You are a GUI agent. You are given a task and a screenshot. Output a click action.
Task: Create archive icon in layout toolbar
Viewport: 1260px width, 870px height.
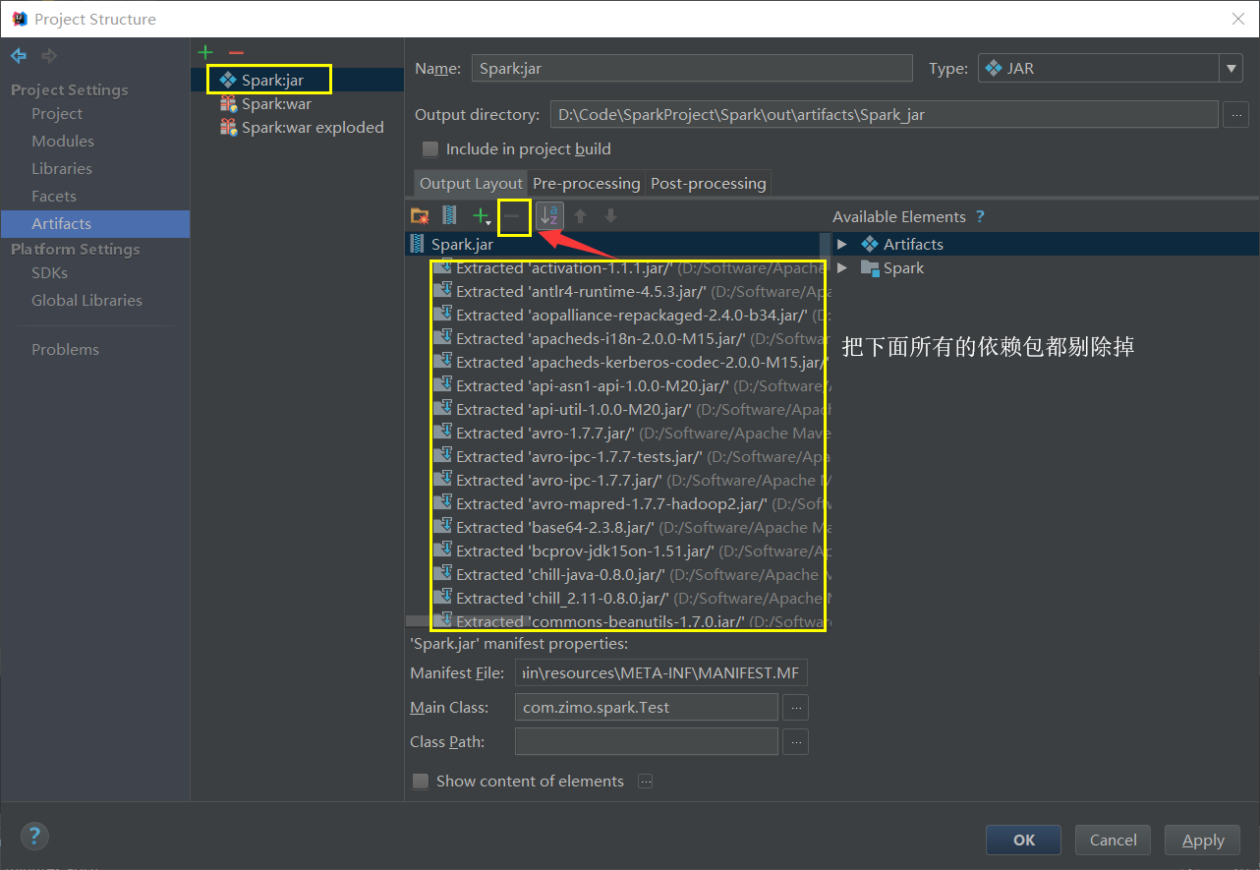tap(449, 215)
